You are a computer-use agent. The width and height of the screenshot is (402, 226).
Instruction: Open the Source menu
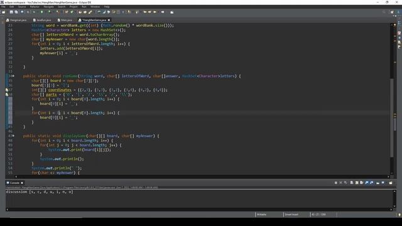point(22,7)
